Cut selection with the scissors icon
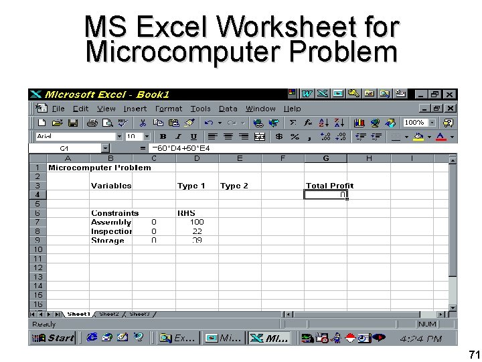482x362 pixels. [143, 123]
